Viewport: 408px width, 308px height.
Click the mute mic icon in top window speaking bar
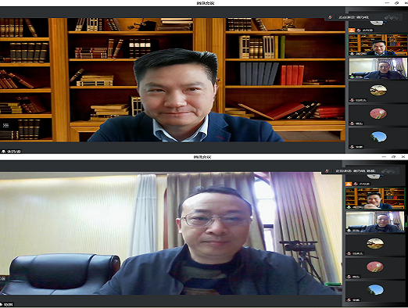coord(331,17)
